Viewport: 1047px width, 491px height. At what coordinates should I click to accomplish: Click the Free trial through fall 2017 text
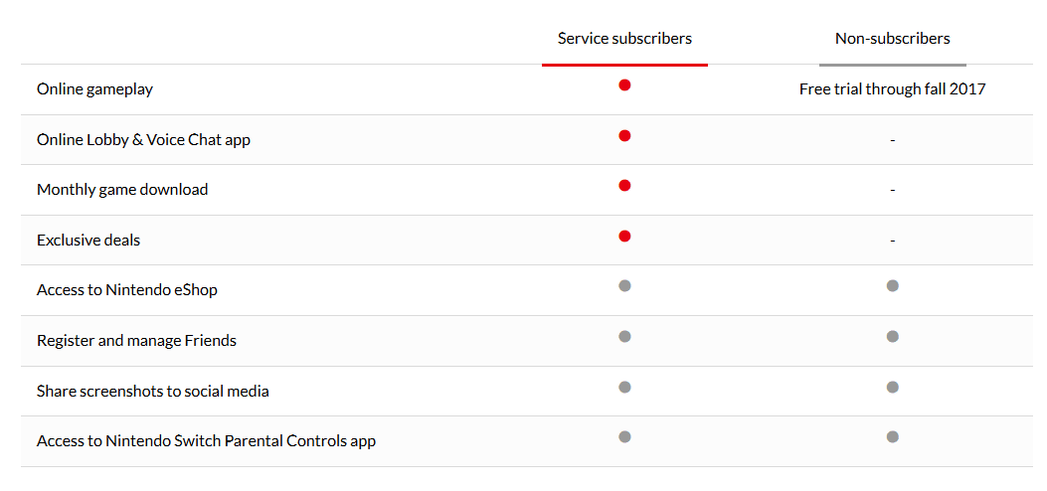pos(892,89)
